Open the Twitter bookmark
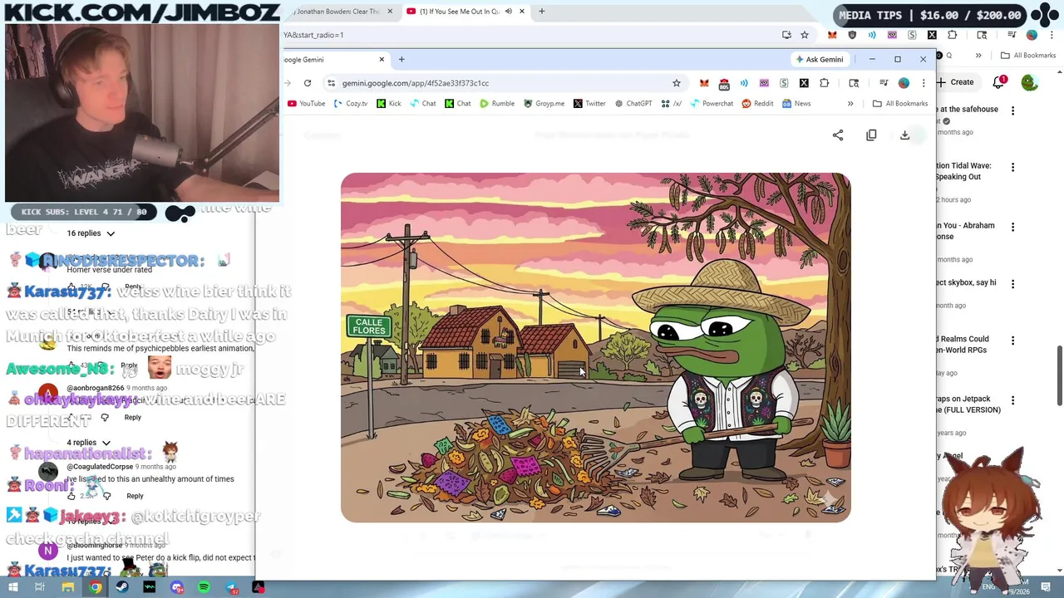 pyautogui.click(x=589, y=104)
